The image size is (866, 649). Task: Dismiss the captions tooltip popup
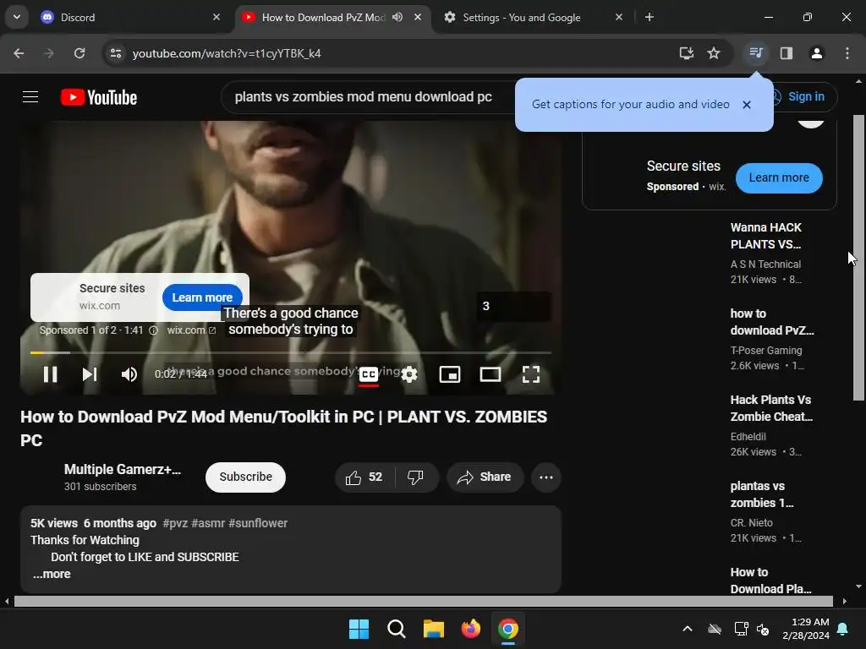click(x=747, y=104)
